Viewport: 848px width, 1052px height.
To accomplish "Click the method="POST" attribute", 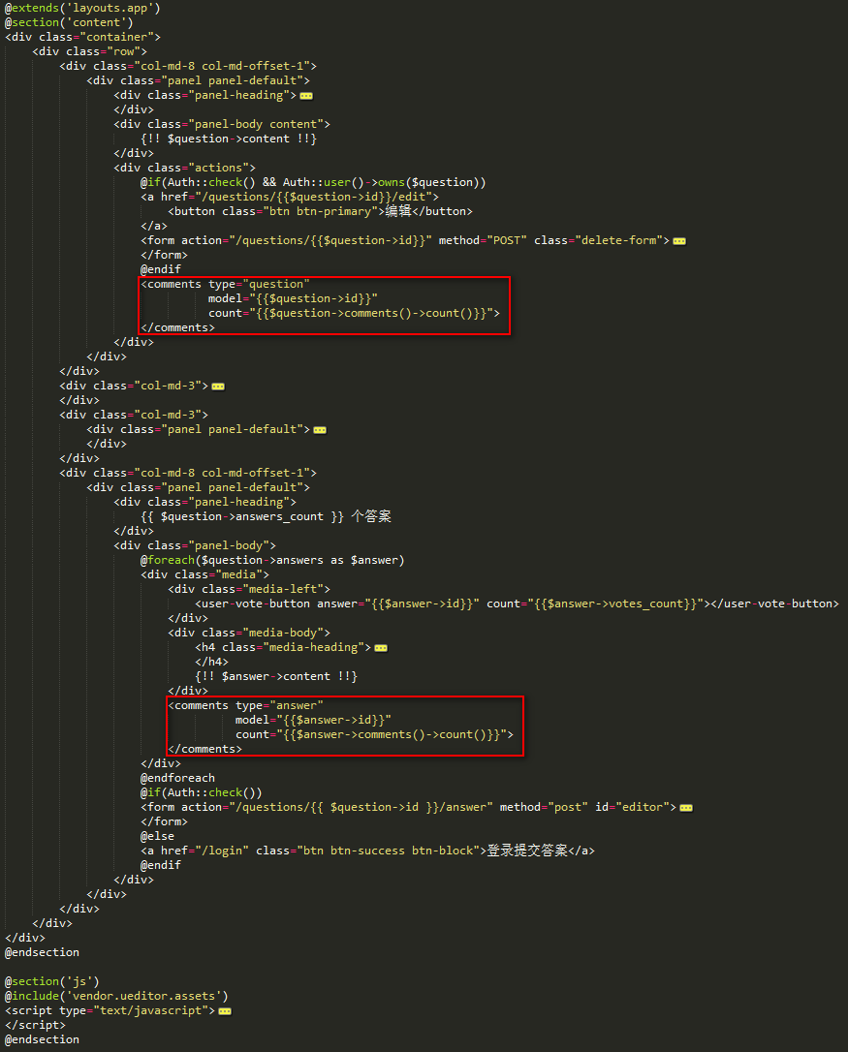I will 483,240.
